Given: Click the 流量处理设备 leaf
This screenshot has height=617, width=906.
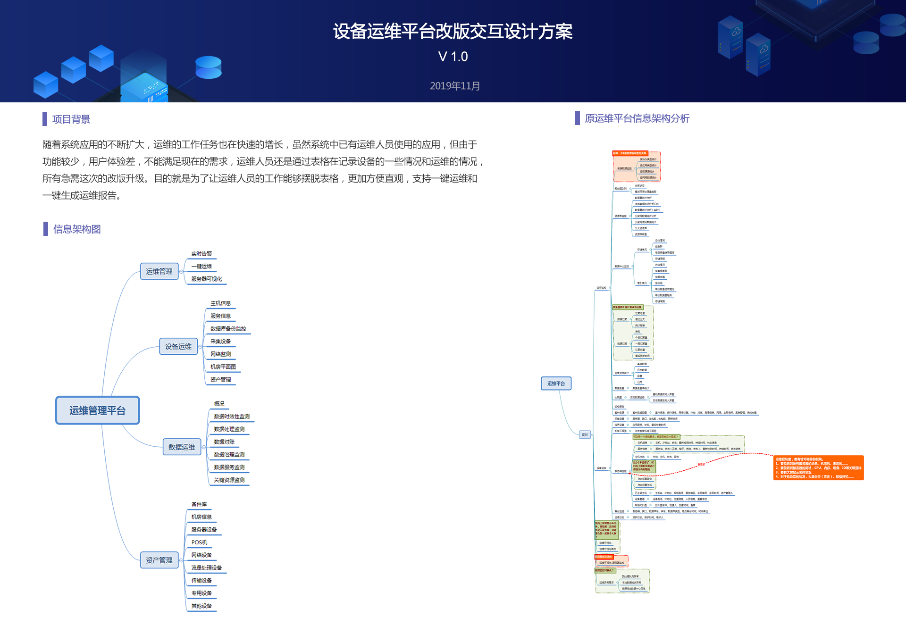Looking at the screenshot, I should [207, 568].
